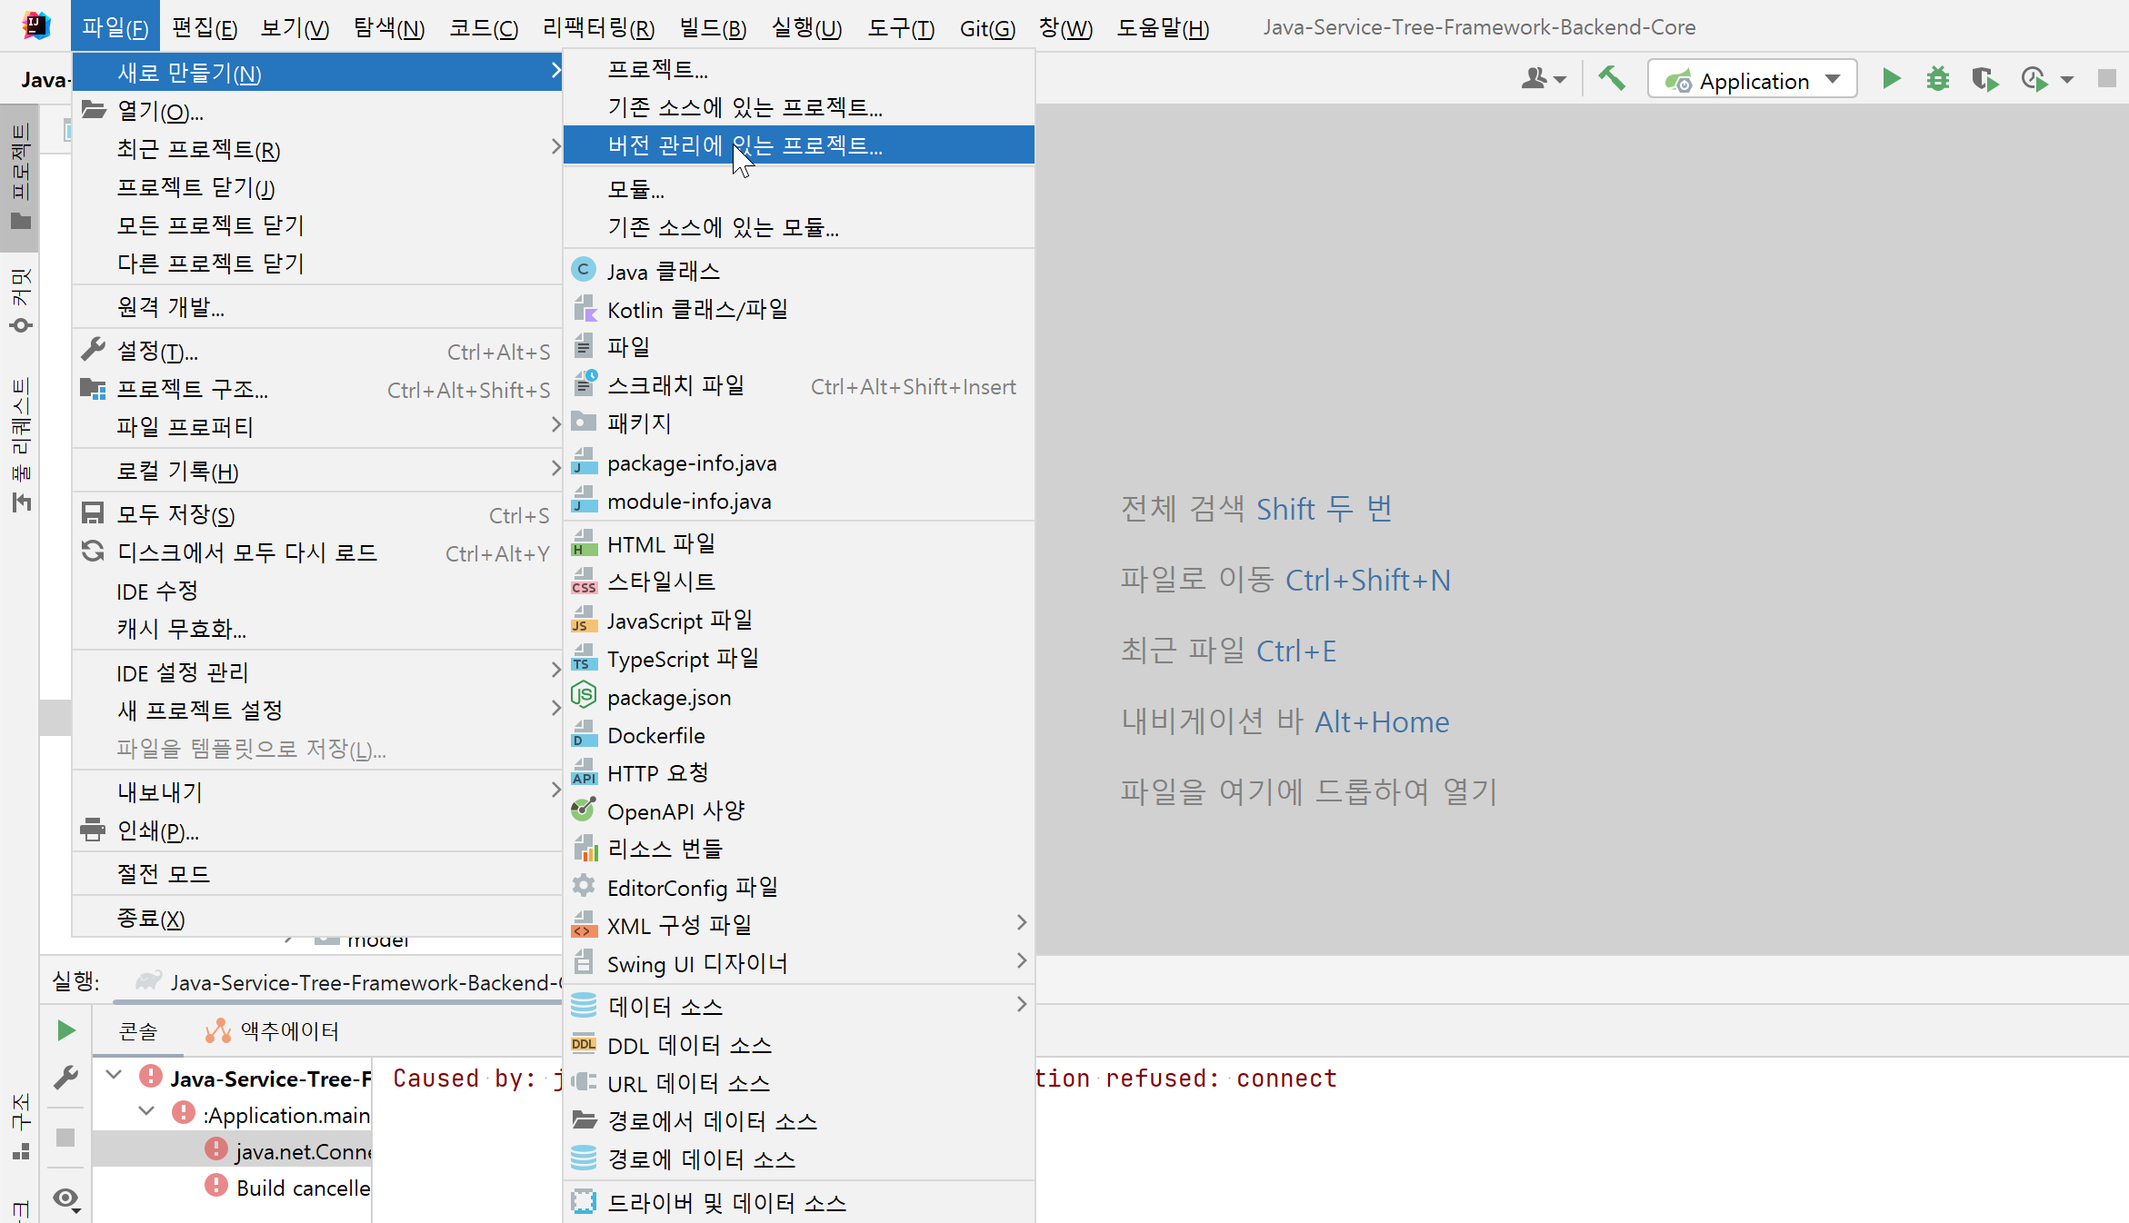The height and width of the screenshot is (1223, 2129).
Task: Open the 구조 tool window sidebar button
Action: 20,1127
